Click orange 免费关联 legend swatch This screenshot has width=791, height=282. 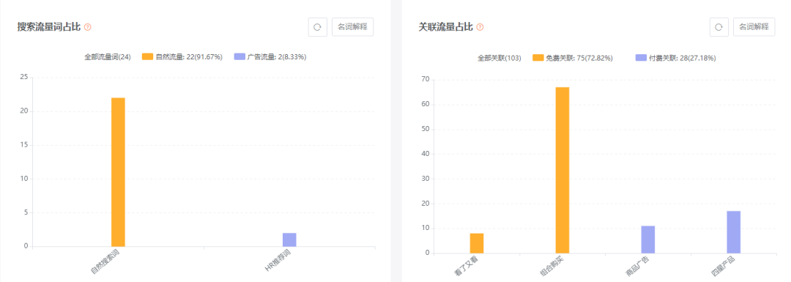click(538, 58)
